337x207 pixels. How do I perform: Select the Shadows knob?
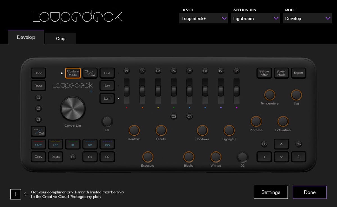point(202,130)
